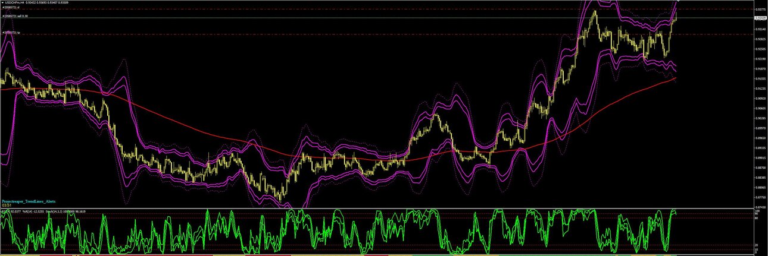Select the #20585721 sl order label
Viewport: 768px width, 256px height.
(x=11, y=8)
